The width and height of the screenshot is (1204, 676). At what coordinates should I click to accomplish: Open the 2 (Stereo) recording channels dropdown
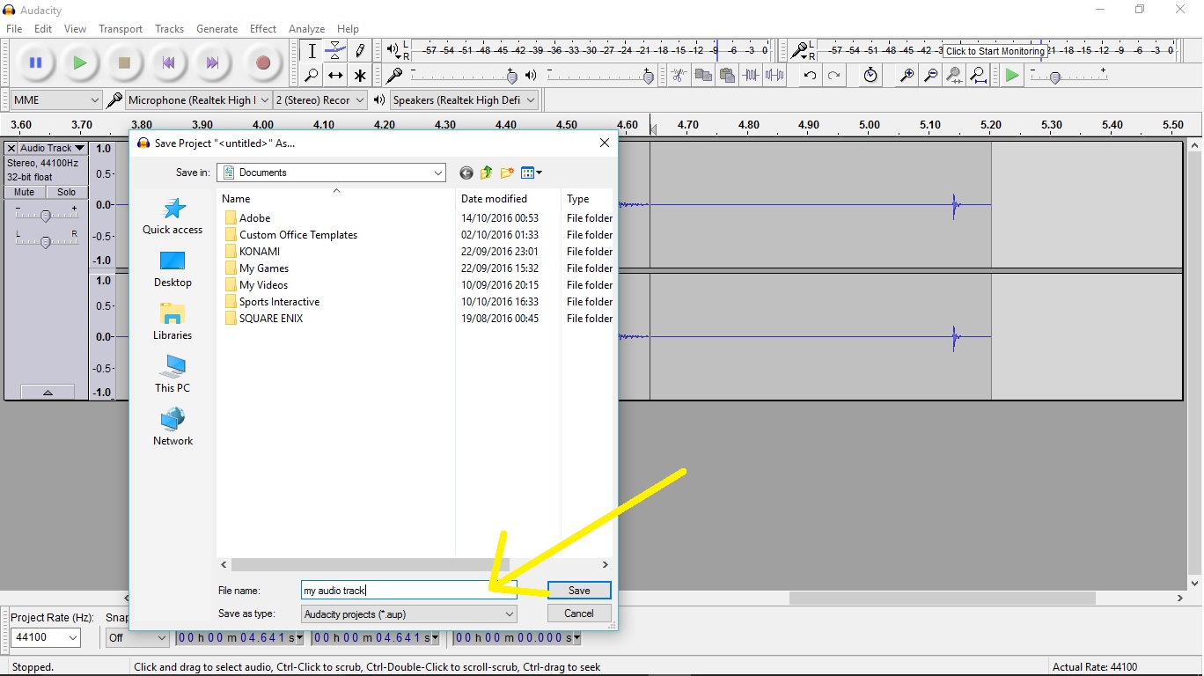(x=320, y=100)
